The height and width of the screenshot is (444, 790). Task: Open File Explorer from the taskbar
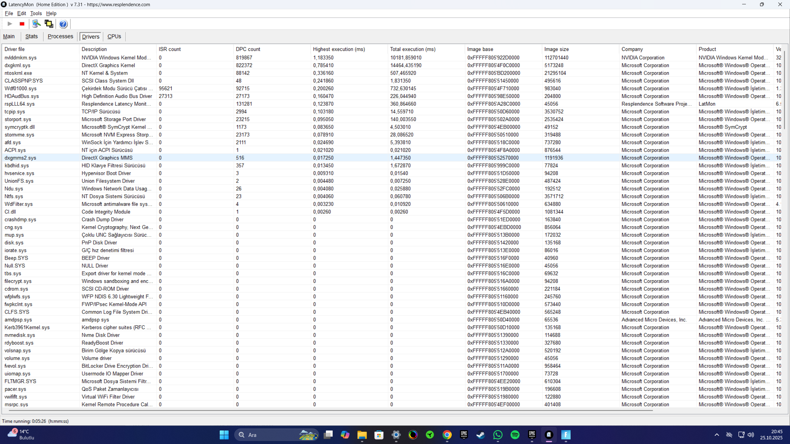(362, 435)
